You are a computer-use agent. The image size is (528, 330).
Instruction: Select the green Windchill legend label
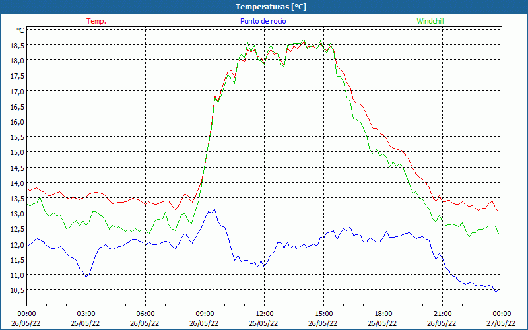click(x=430, y=21)
